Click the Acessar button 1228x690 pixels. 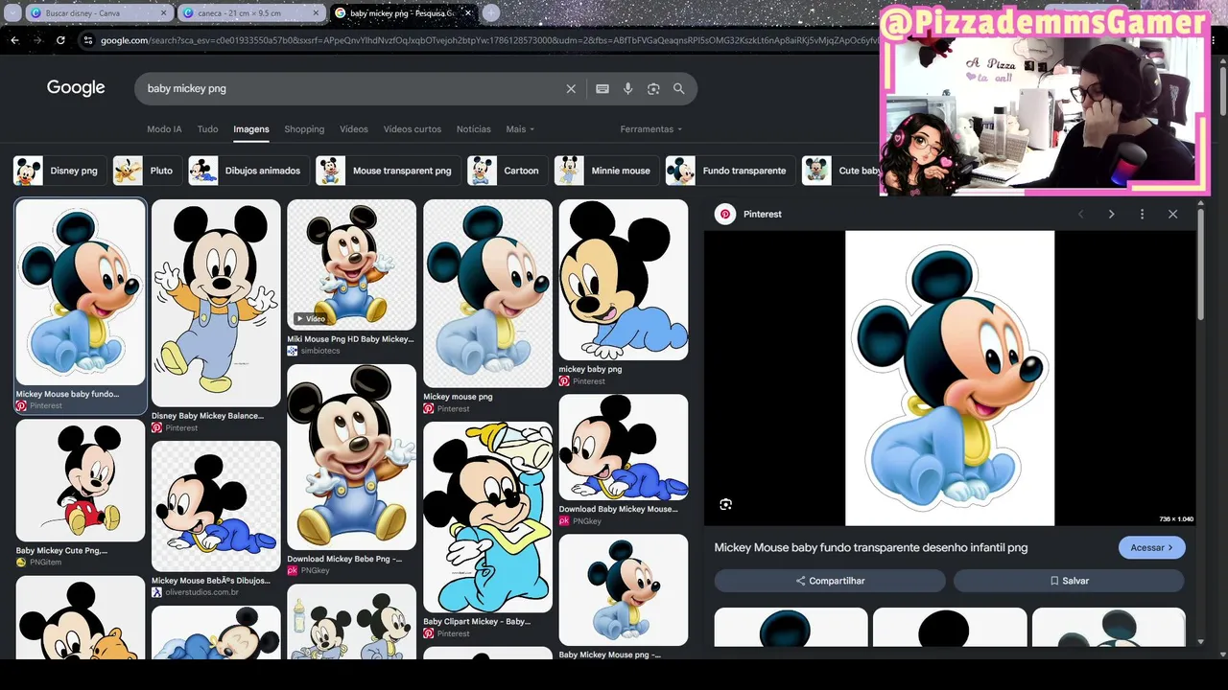click(x=1151, y=547)
